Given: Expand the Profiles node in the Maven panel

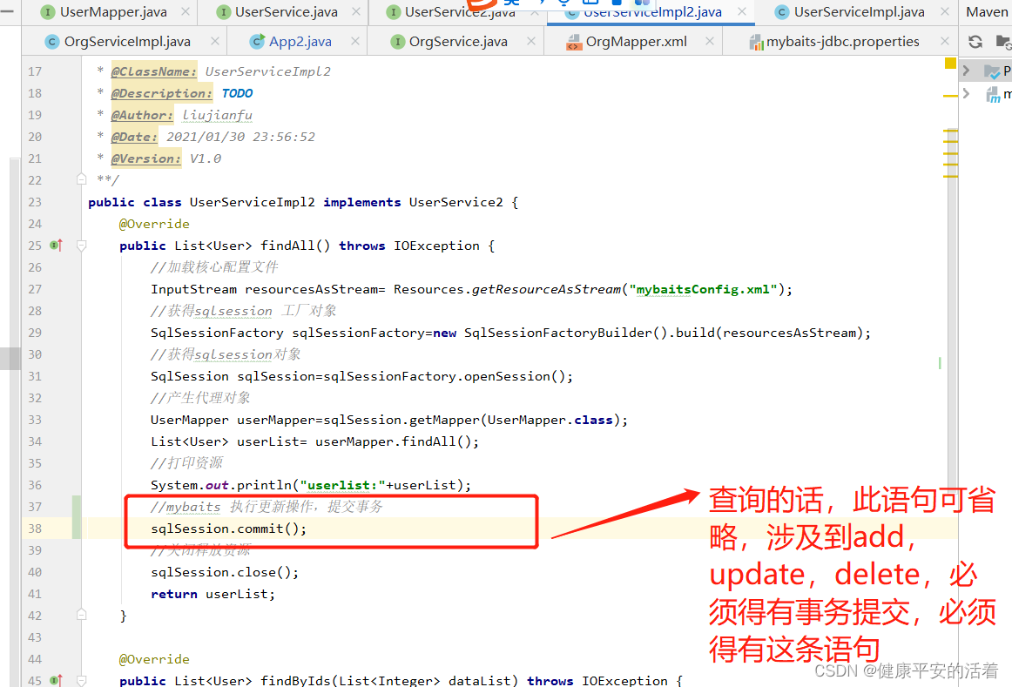Looking at the screenshot, I should (x=967, y=71).
